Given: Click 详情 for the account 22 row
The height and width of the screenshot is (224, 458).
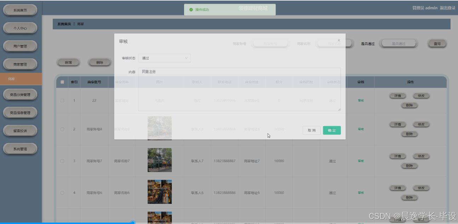Looking at the screenshot, I should pyautogui.click(x=397, y=96).
